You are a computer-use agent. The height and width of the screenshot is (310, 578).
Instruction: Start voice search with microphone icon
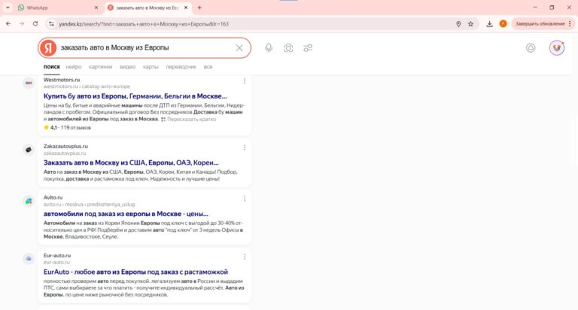269,47
